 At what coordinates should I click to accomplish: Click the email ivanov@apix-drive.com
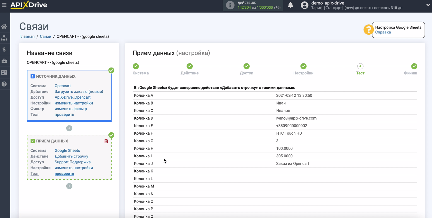[296, 118]
